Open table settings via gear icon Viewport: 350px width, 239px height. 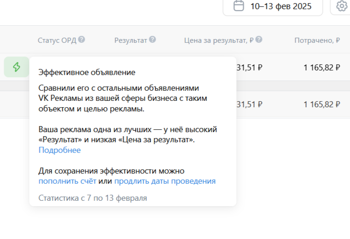pyautogui.click(x=342, y=6)
